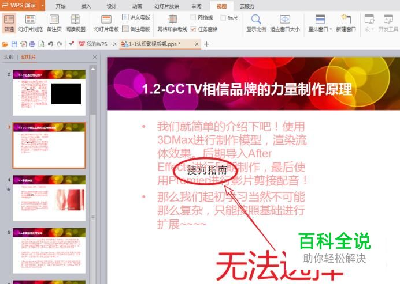
Task: Undo the last action
Action: (50, 44)
